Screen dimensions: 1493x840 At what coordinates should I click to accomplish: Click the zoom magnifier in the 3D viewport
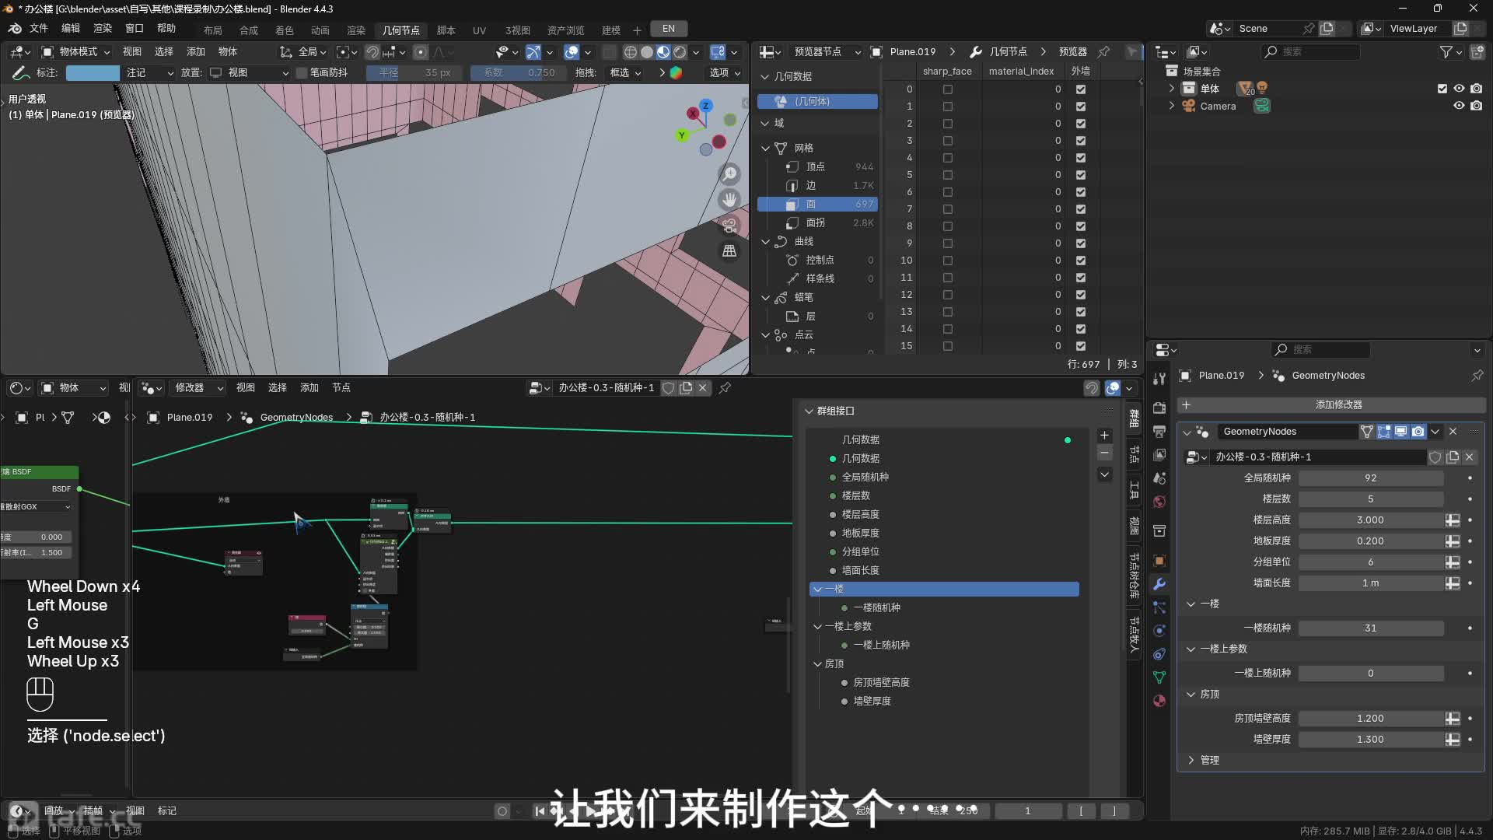click(x=729, y=173)
